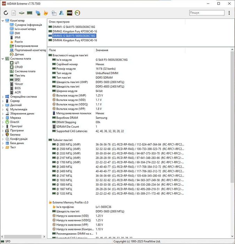This screenshot has width=235, height=244.
Task: Expand the Мережа tree node
Action: pos(3,118)
